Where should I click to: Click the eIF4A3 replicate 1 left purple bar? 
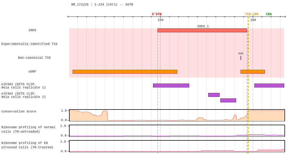point(171,85)
